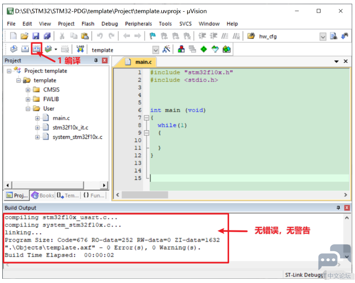The image size is (355, 283).
Task: Close the Project panel
Action: (104, 61)
